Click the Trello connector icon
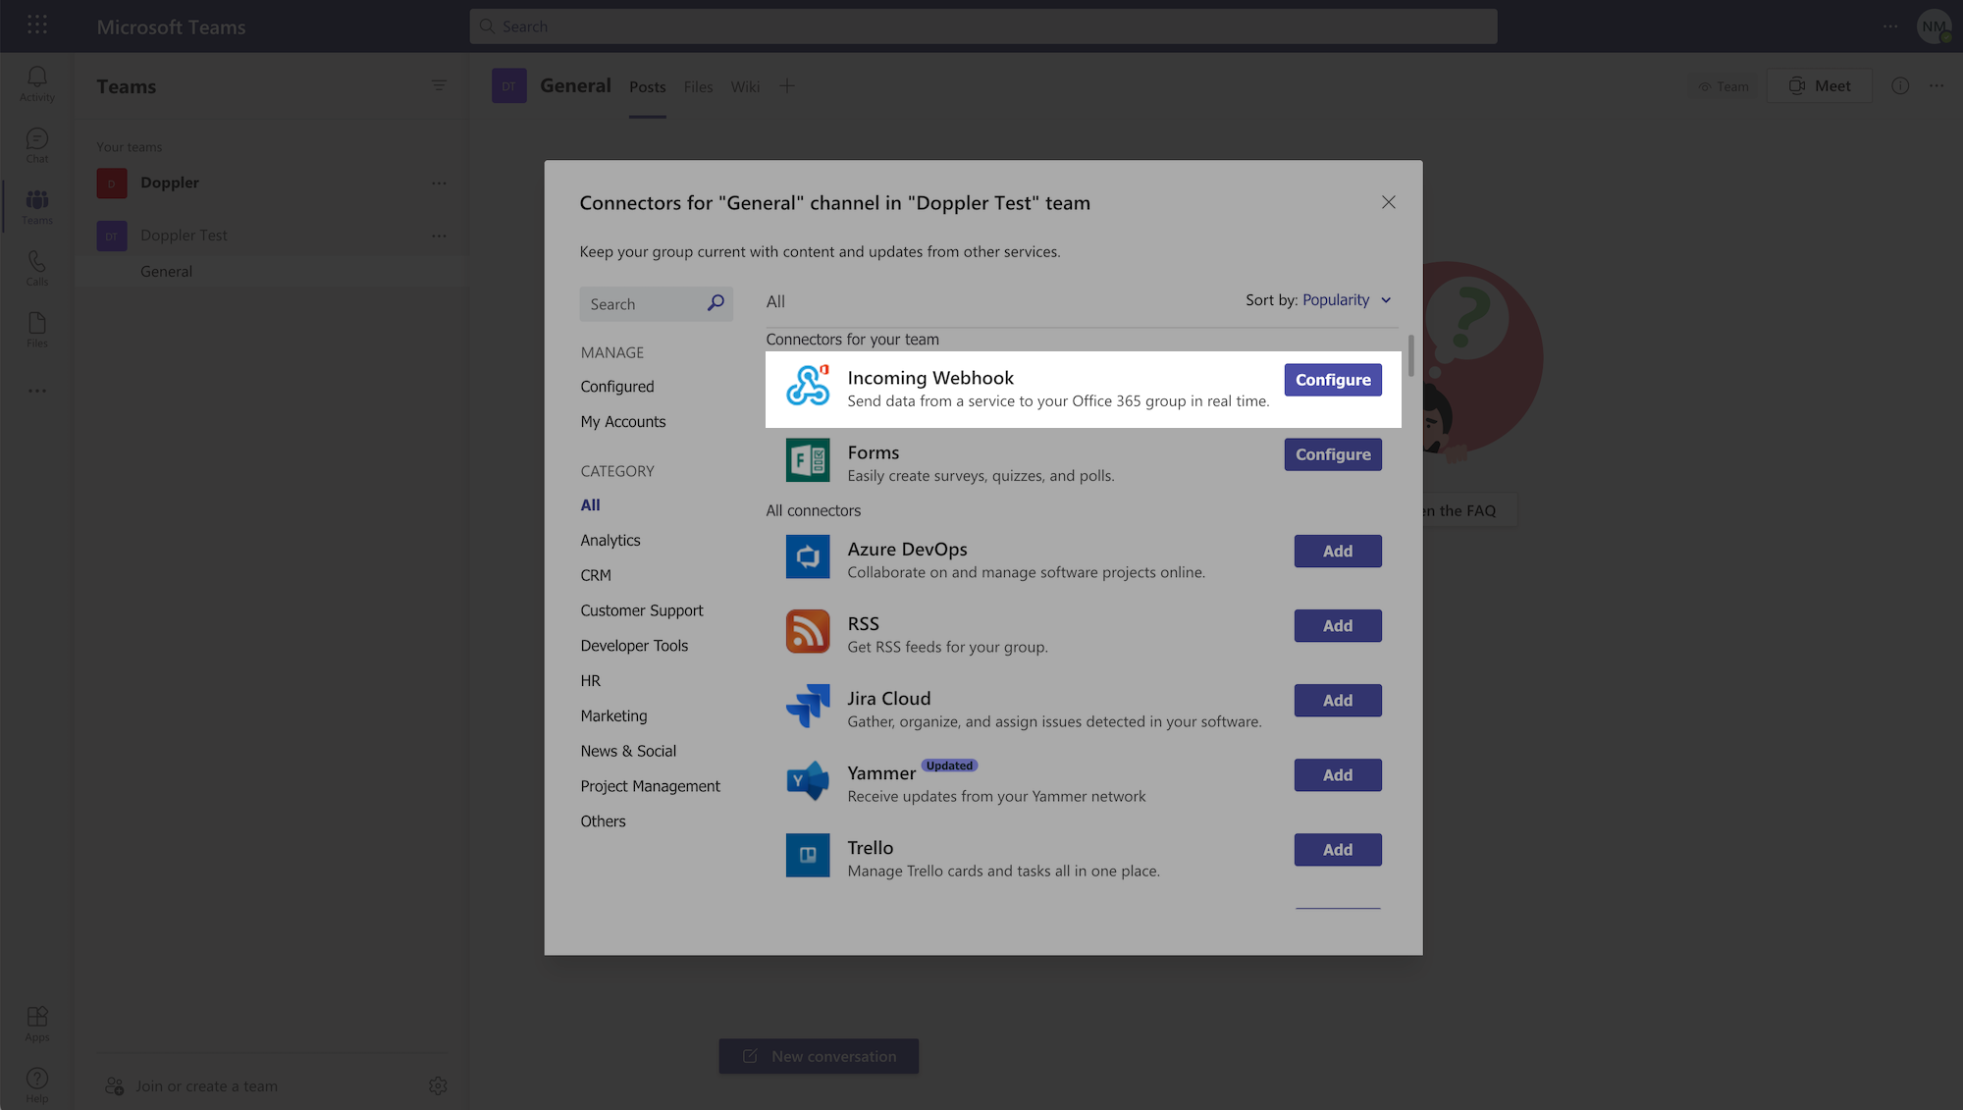 [807, 855]
